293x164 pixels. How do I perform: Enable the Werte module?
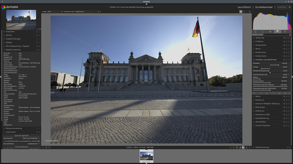254,96
